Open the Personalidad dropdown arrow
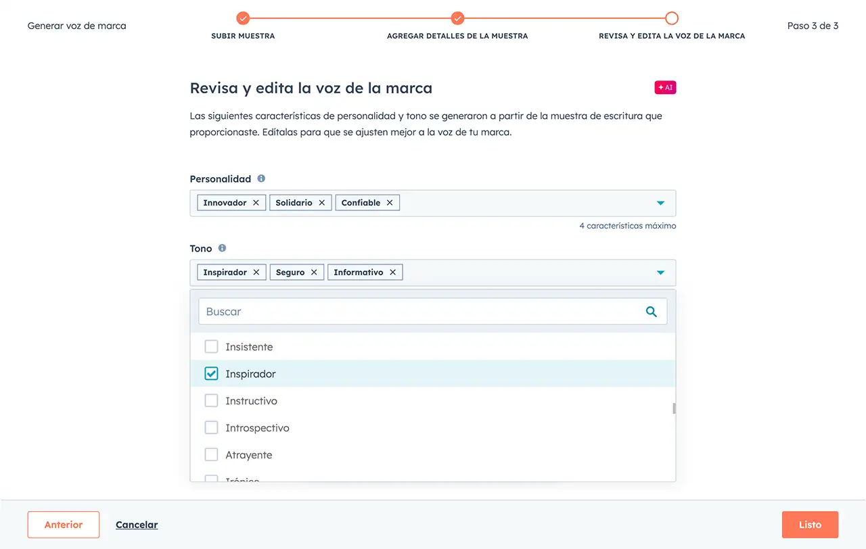 pyautogui.click(x=661, y=204)
